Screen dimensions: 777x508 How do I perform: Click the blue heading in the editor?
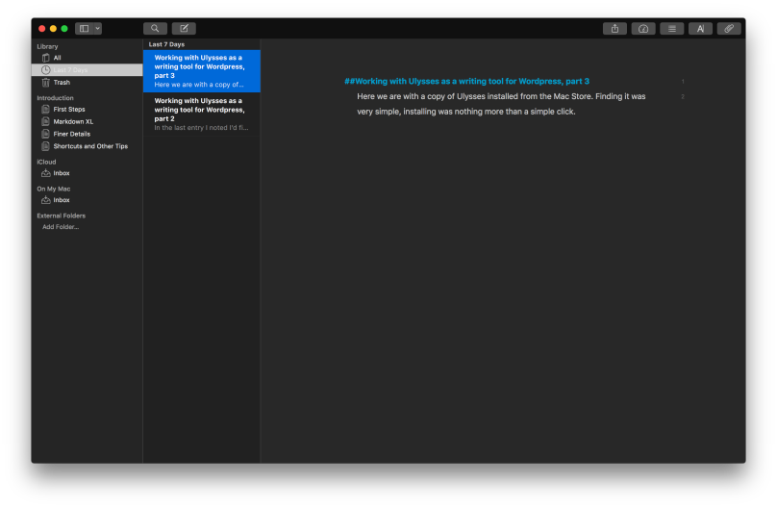(466, 81)
